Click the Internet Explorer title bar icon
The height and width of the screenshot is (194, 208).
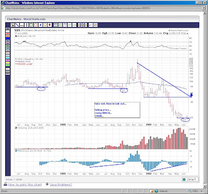pyautogui.click(x=3, y=3)
